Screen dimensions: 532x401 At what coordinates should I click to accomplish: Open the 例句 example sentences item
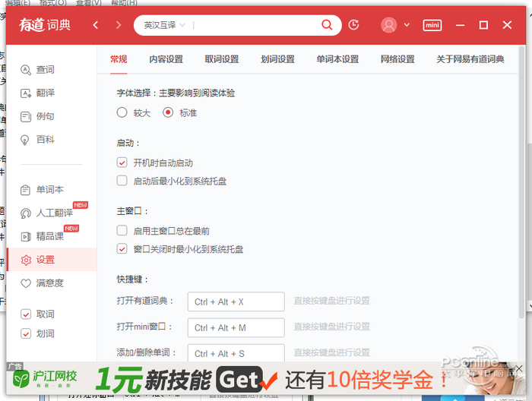pos(37,116)
